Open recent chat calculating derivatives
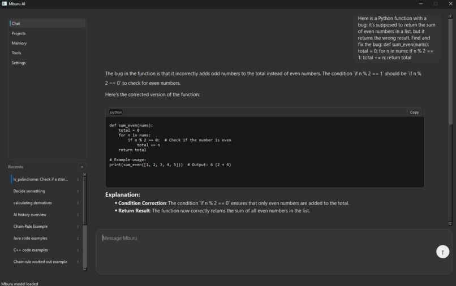The height and width of the screenshot is (286, 456). pyautogui.click(x=33, y=203)
